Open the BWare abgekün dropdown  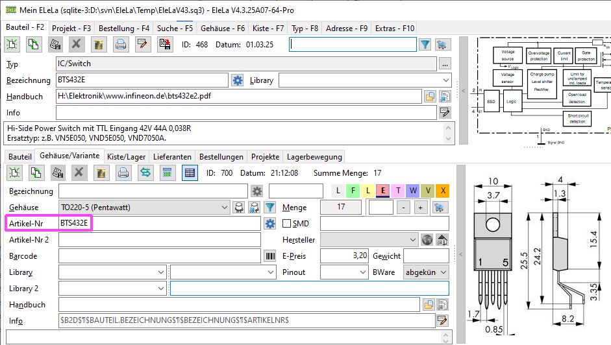coord(443,272)
